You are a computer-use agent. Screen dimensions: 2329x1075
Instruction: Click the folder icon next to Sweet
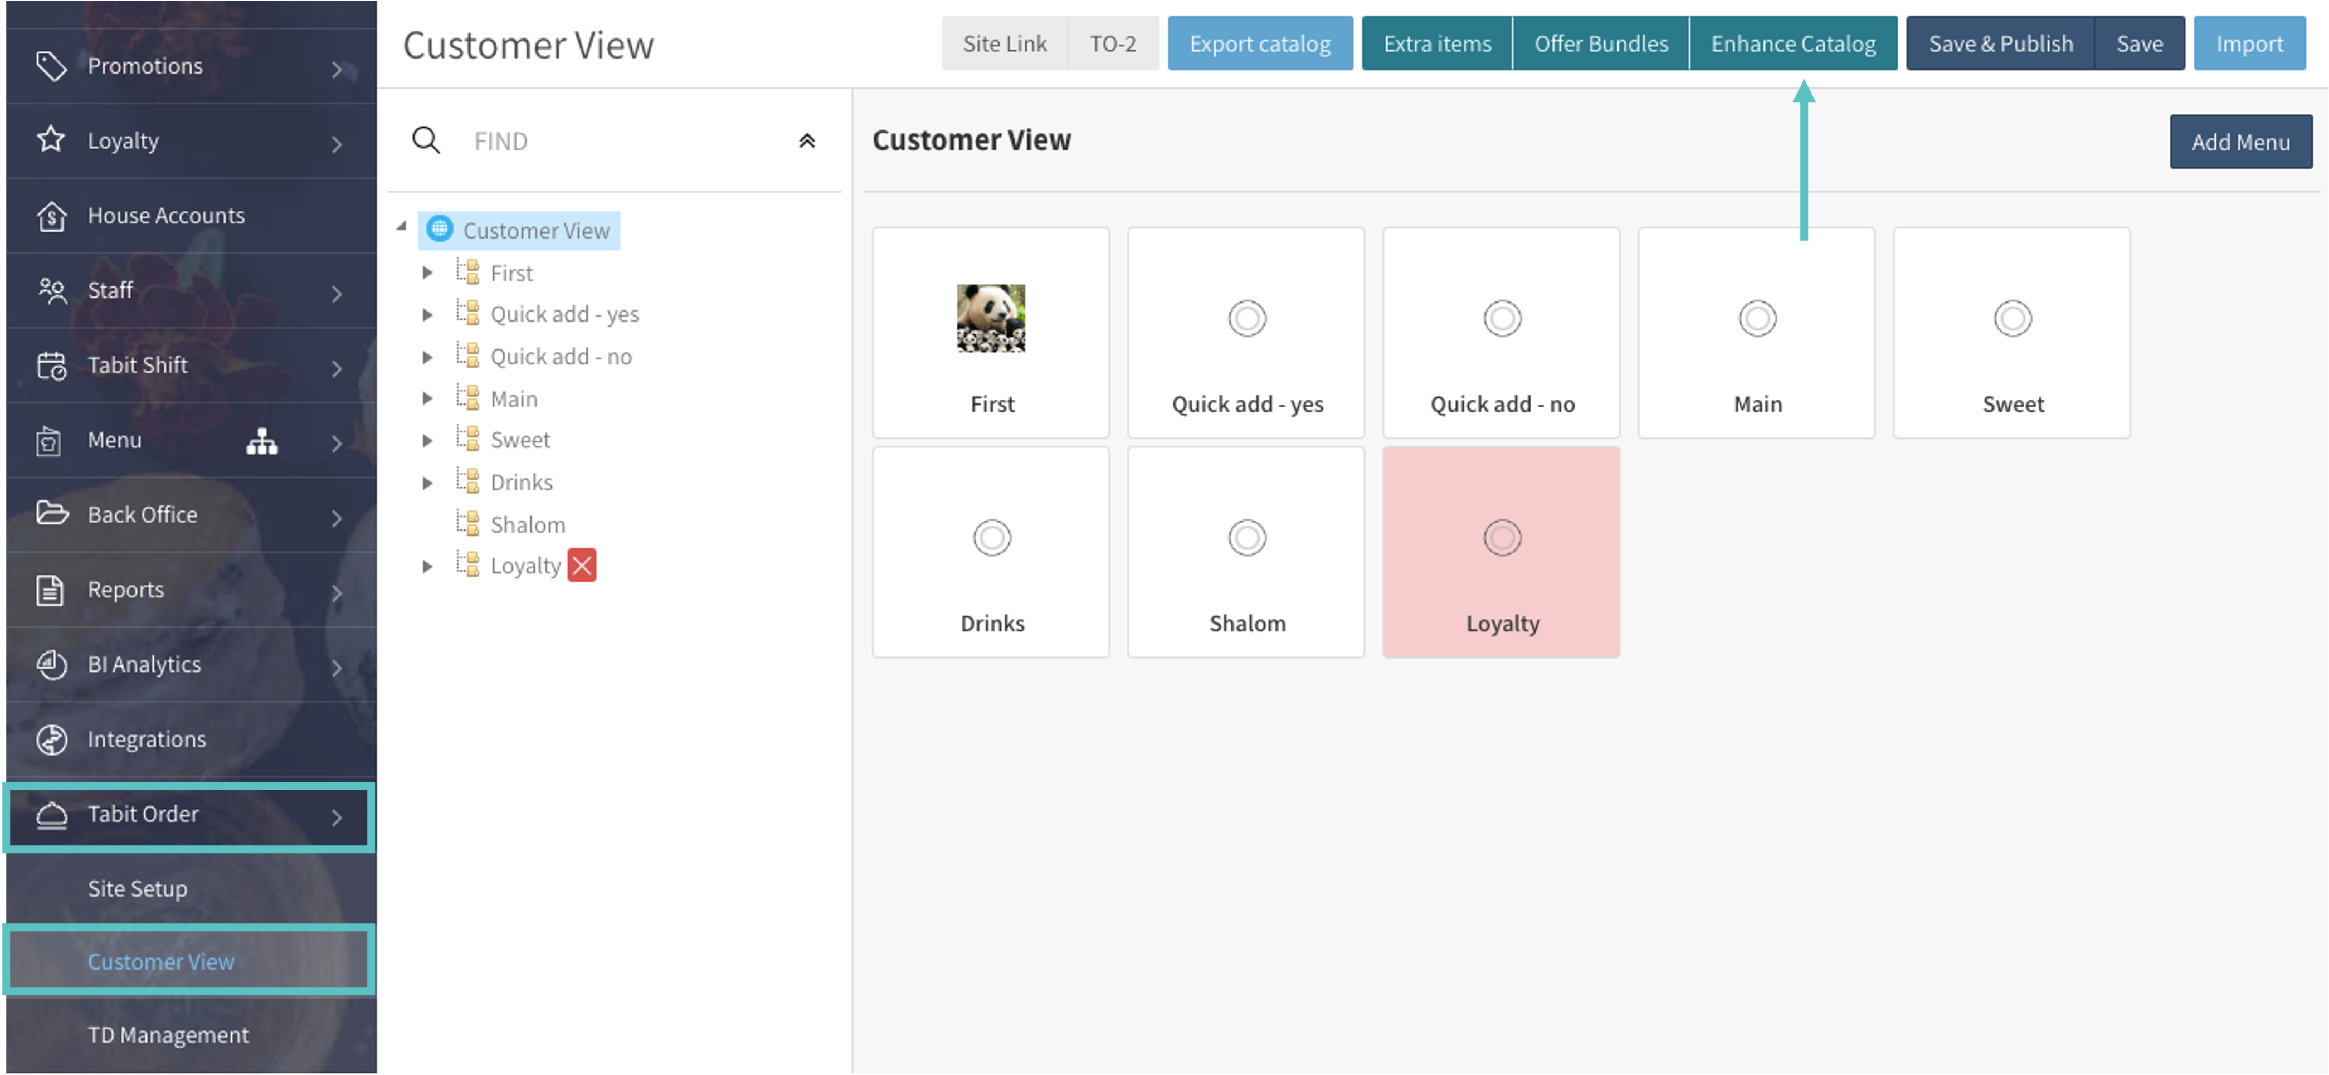click(467, 439)
